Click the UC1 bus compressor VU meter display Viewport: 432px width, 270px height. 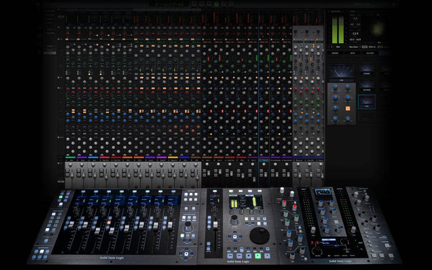[323, 192]
